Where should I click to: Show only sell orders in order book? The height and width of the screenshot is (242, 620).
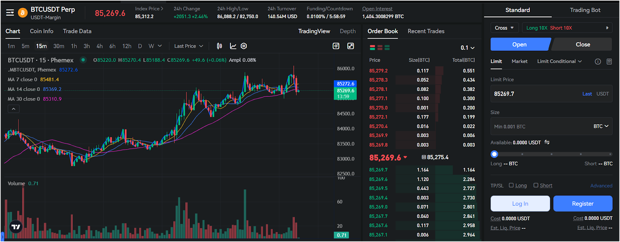point(380,47)
